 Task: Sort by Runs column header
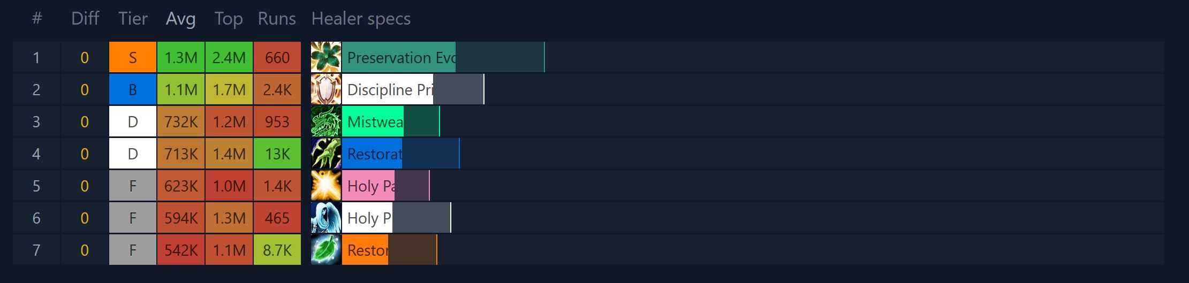click(x=277, y=19)
